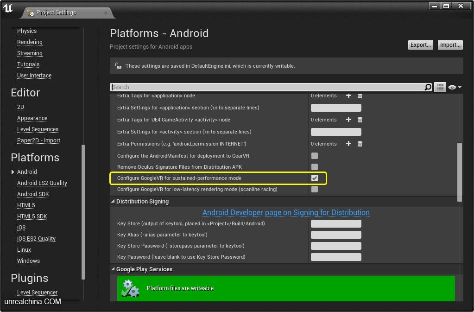The width and height of the screenshot is (474, 312).
Task: Click the arrow next to Android platform
Action: click(x=13, y=172)
